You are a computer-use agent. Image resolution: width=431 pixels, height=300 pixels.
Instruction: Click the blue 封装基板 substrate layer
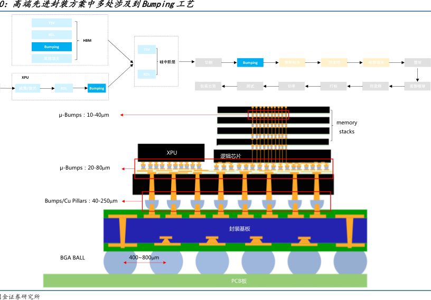click(235, 229)
